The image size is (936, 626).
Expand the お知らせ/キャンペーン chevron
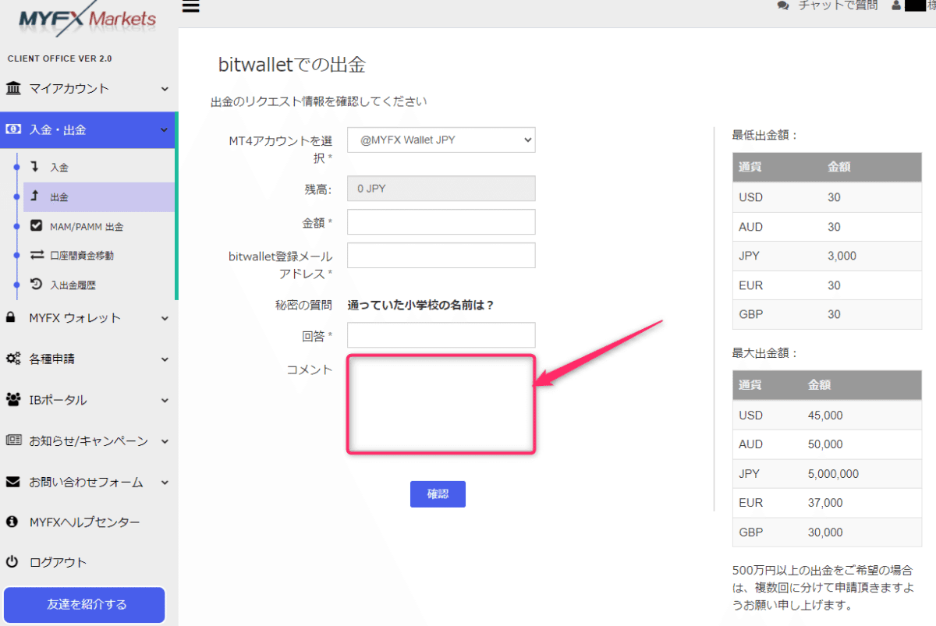(165, 441)
